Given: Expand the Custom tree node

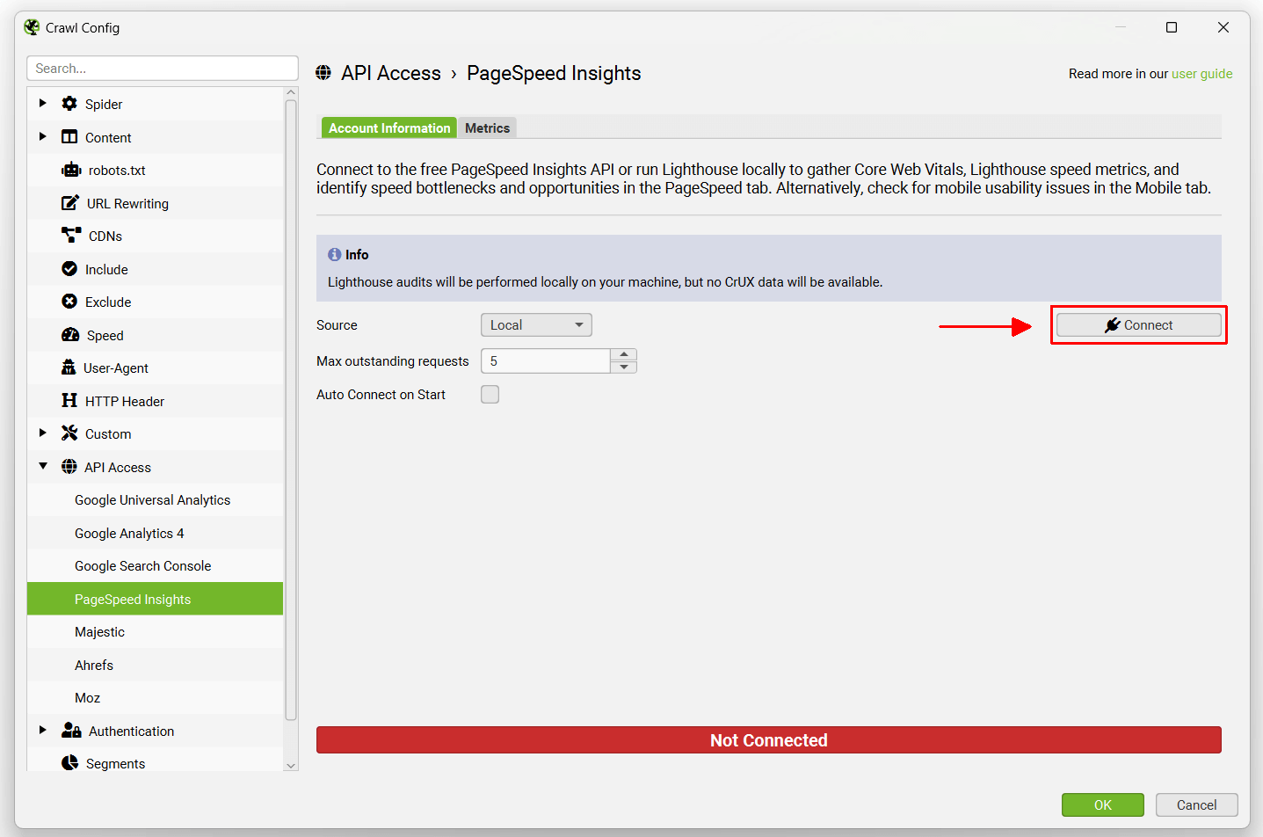Looking at the screenshot, I should [42, 433].
